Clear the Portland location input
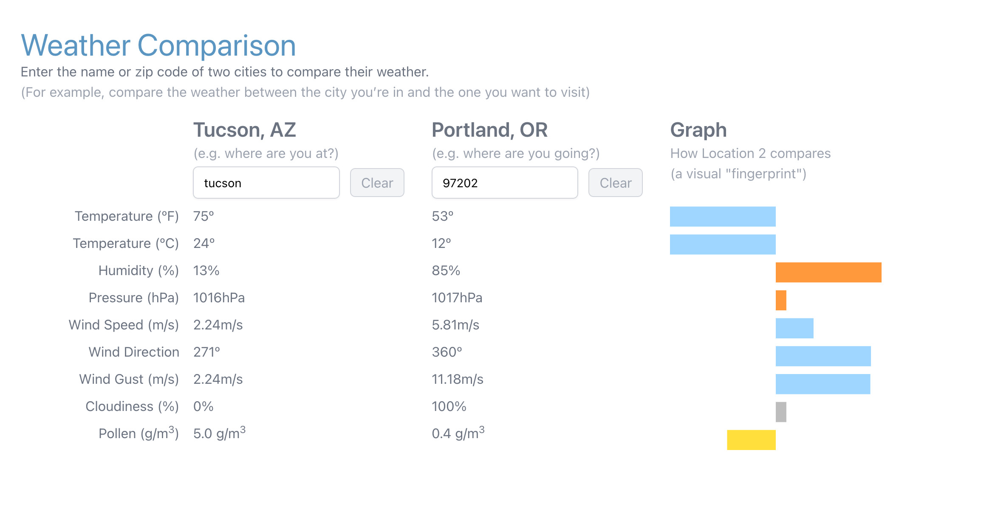Screen dimensions: 995x529 615,183
